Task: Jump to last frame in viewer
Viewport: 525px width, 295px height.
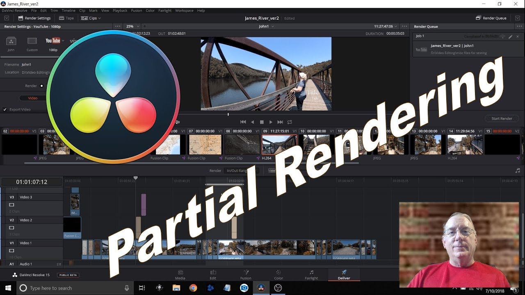Action: (280, 122)
